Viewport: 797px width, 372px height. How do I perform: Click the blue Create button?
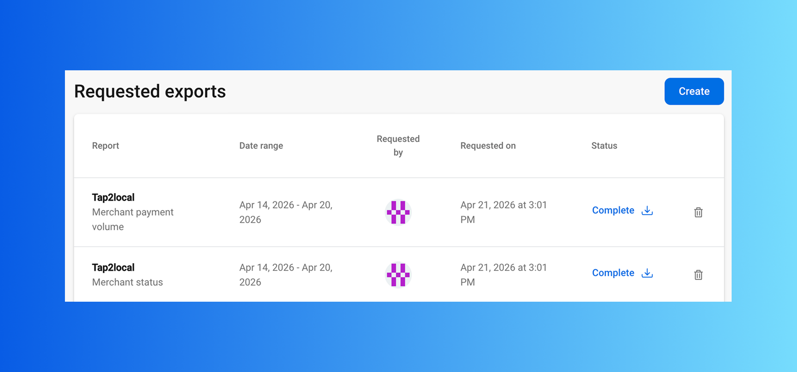click(x=694, y=91)
